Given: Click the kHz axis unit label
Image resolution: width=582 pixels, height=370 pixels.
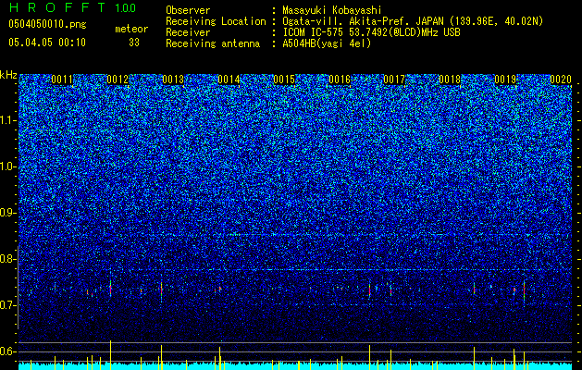Looking at the screenshot, I should click(8, 75).
